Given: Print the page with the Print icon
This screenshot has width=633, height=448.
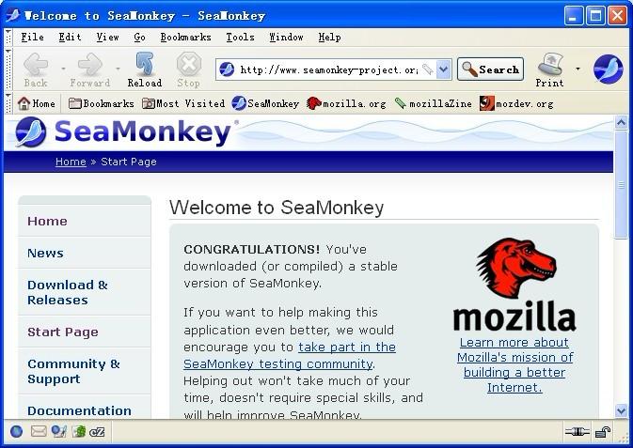Looking at the screenshot, I should point(550,64).
